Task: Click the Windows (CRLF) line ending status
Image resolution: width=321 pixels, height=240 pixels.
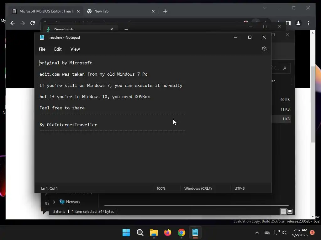Action: point(198,188)
